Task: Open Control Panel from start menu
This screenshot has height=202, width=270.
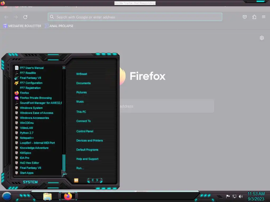Action: (85, 131)
